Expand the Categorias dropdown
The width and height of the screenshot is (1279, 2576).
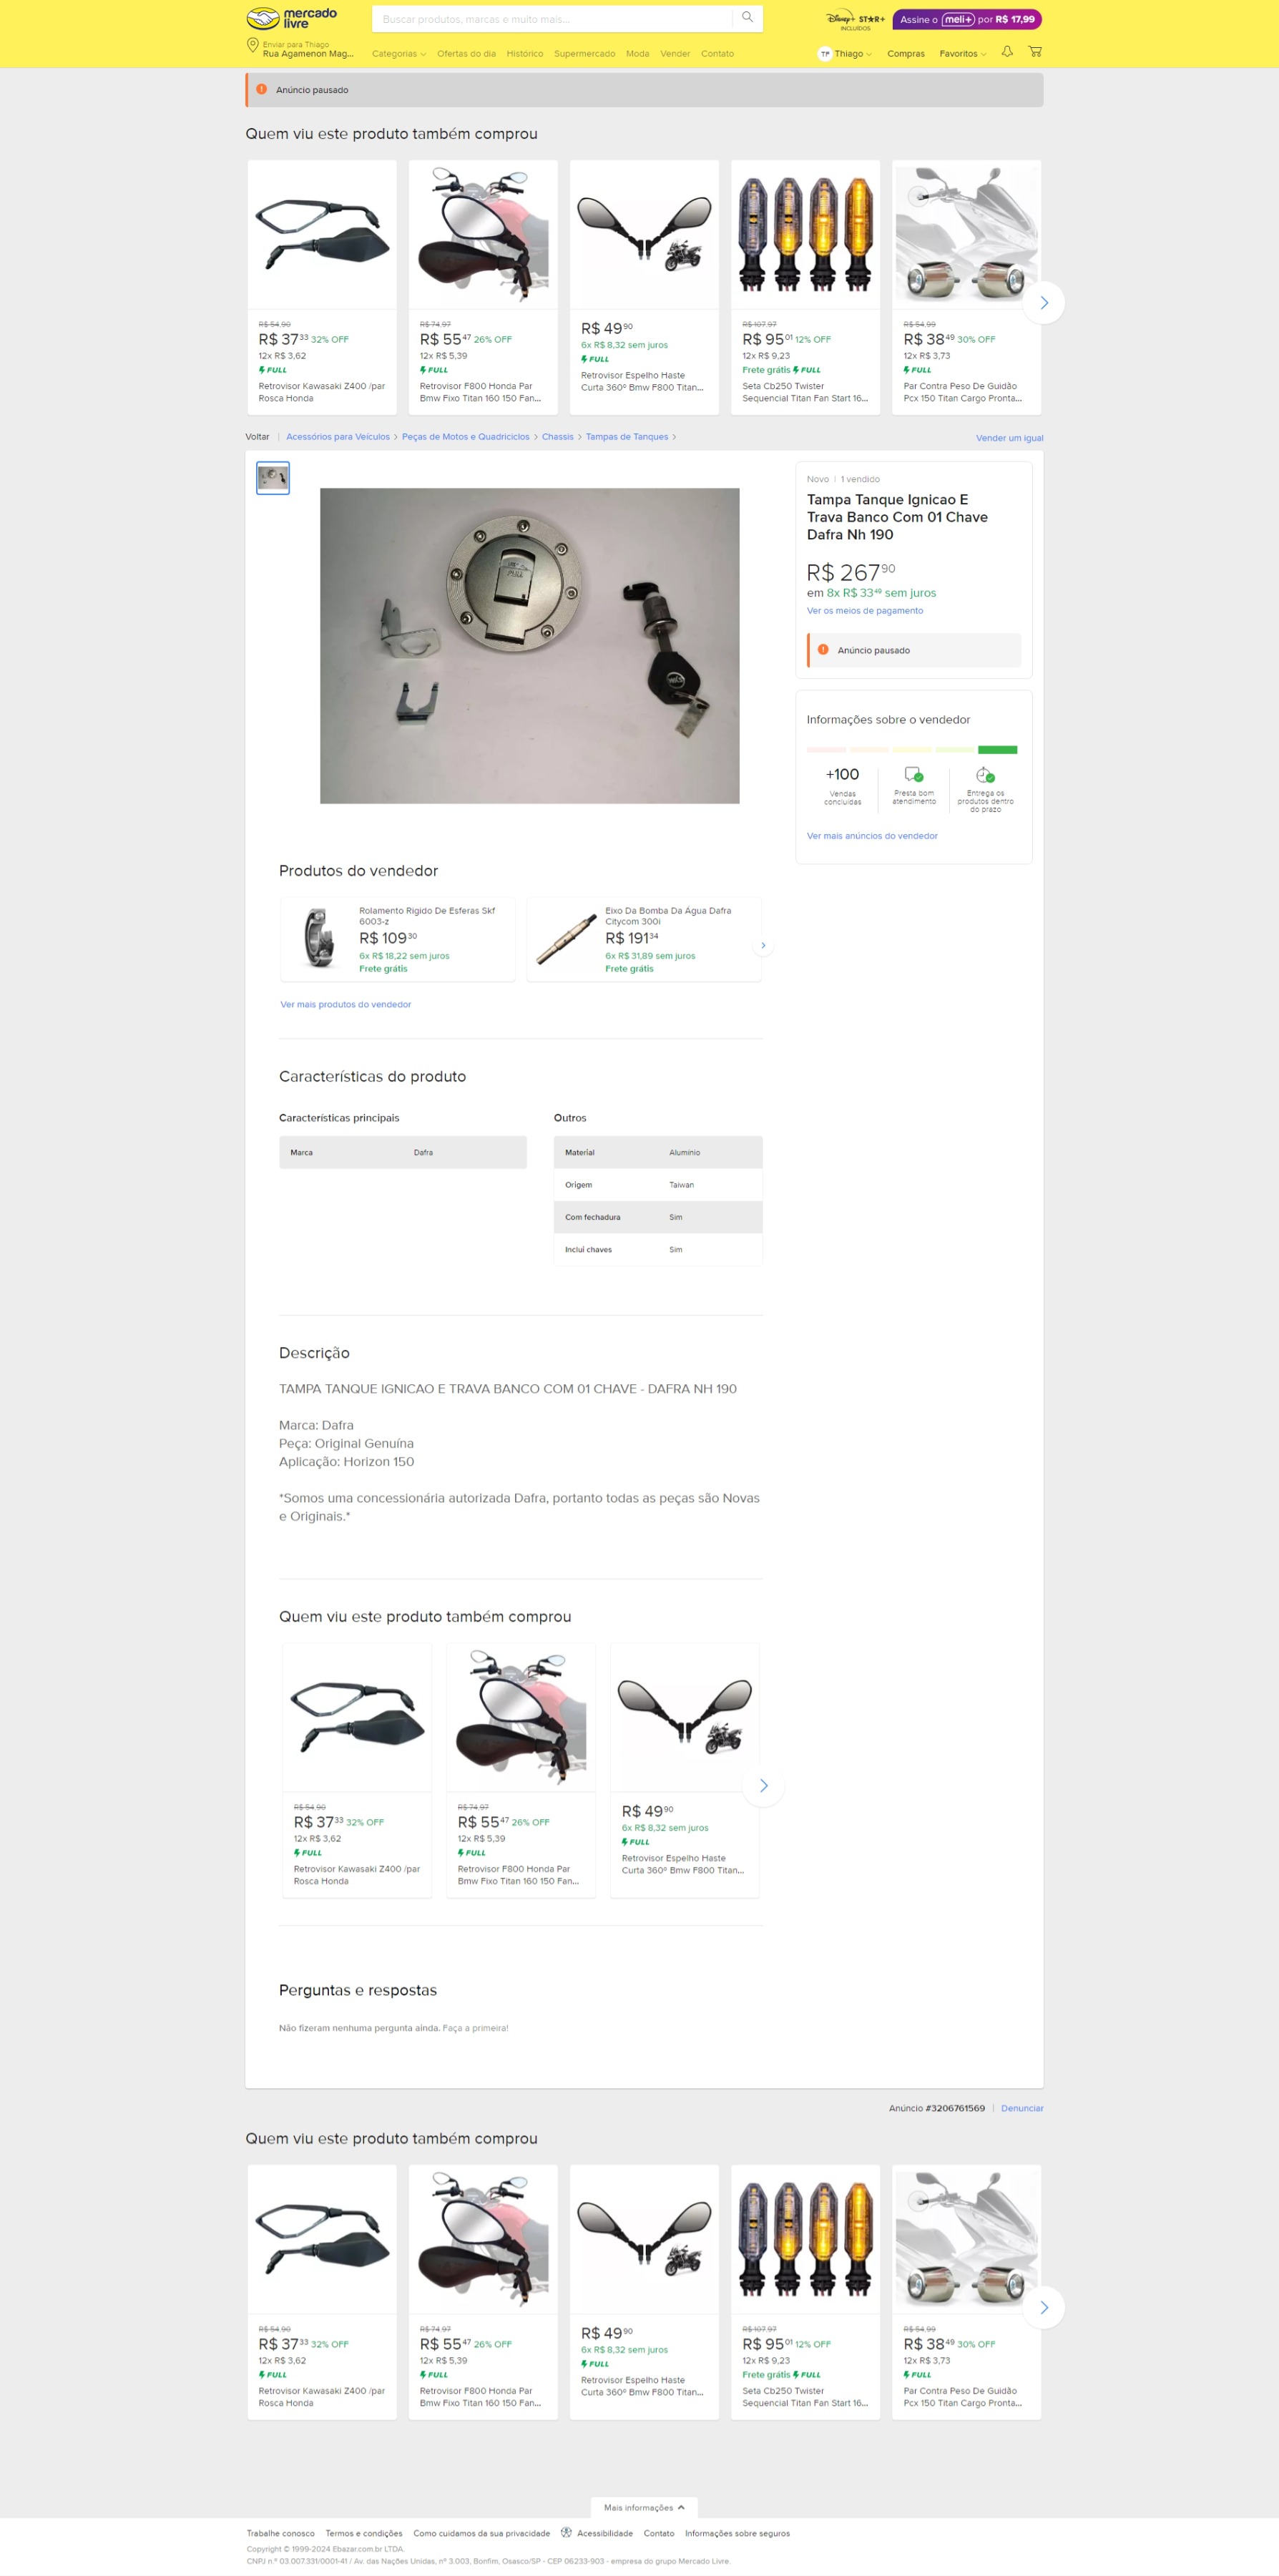[399, 54]
